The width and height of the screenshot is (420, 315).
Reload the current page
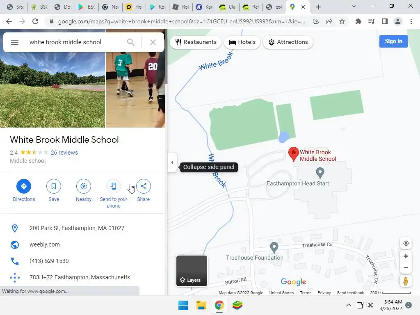tap(35, 21)
